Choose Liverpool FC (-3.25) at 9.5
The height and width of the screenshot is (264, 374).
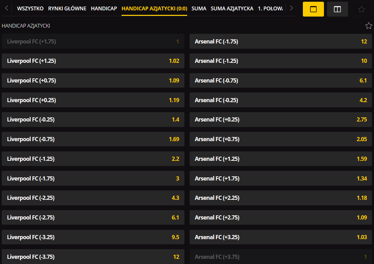tap(93, 237)
